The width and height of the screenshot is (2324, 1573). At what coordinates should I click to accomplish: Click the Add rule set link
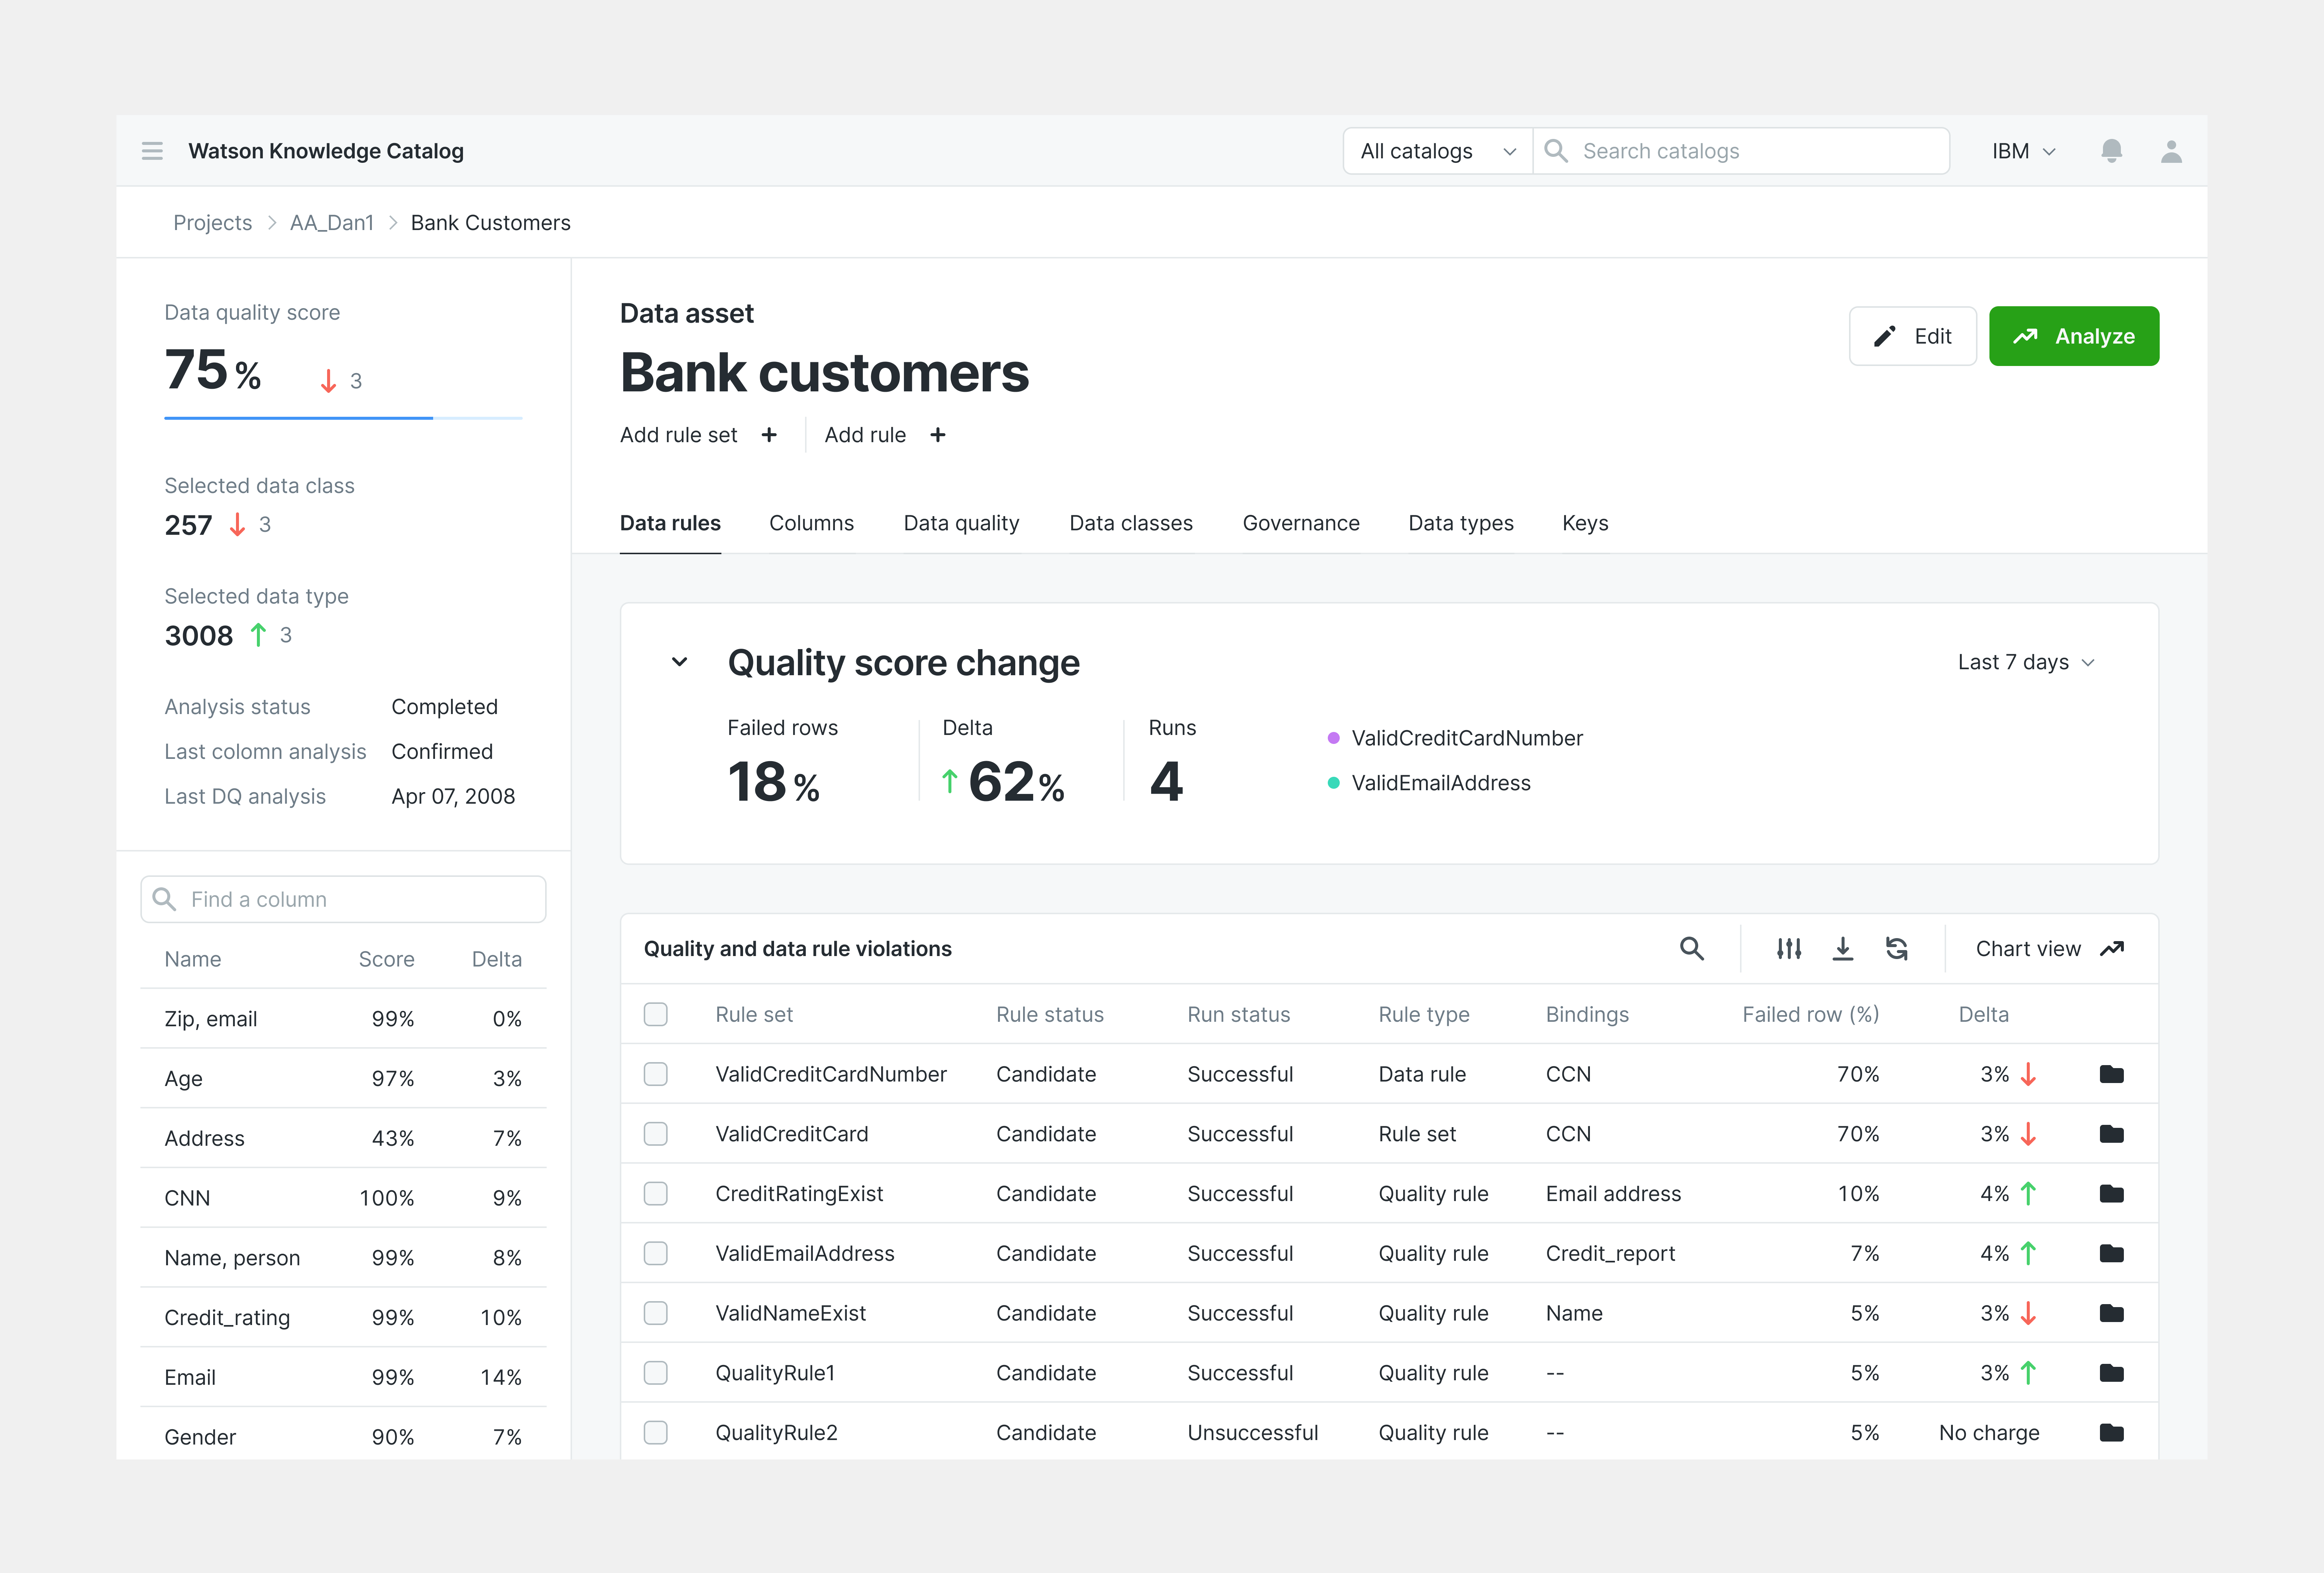click(x=678, y=435)
